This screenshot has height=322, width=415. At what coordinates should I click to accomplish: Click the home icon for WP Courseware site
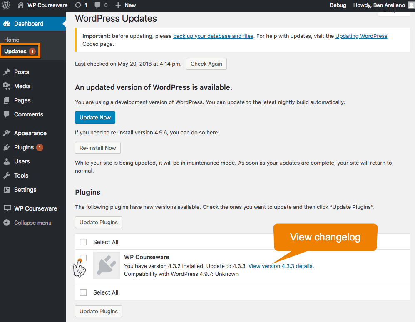coord(21,5)
